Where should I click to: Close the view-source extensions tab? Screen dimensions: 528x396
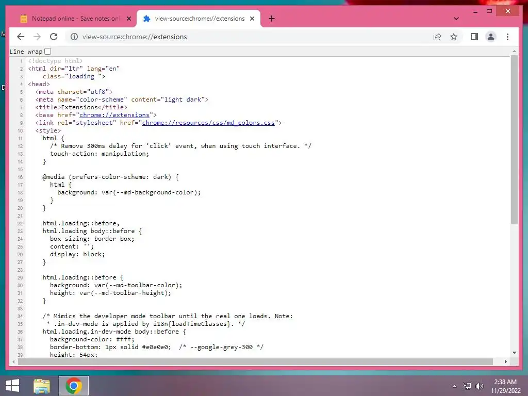click(x=252, y=19)
